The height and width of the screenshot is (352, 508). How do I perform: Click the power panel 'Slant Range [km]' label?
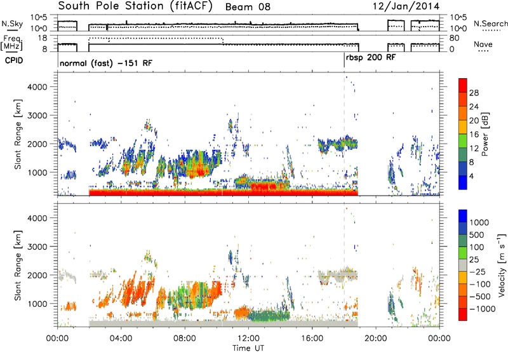click(18, 134)
